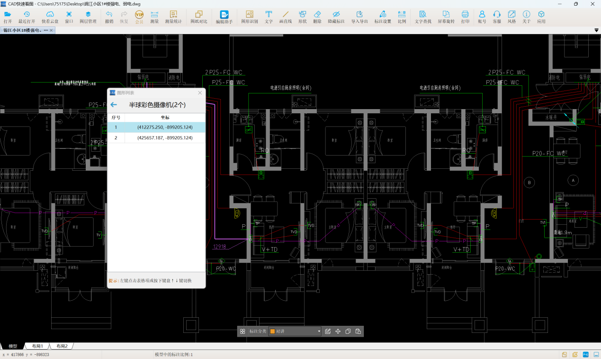
Task: Click the 半球彩色摄像机(2个) dialog title
Action: pos(158,105)
